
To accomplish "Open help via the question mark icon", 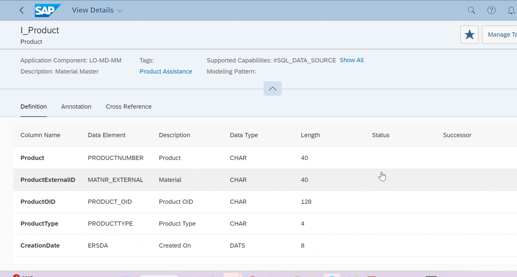I will click(491, 10).
